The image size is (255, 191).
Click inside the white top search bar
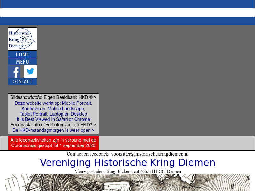tap(127, 12)
